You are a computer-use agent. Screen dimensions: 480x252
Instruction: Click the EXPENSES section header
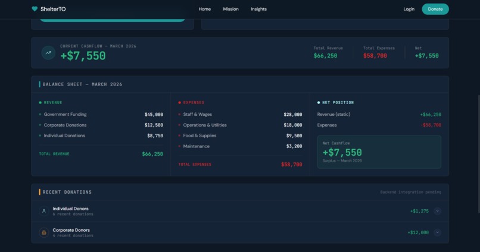tap(194, 103)
